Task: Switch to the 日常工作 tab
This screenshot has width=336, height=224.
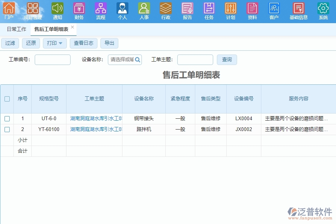Action: pyautogui.click(x=16, y=29)
